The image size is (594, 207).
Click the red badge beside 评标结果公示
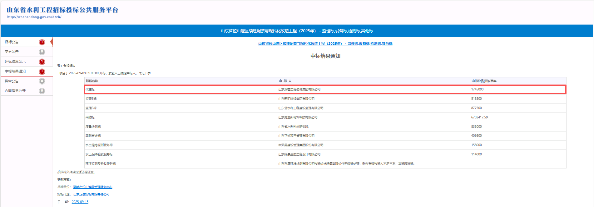point(42,62)
